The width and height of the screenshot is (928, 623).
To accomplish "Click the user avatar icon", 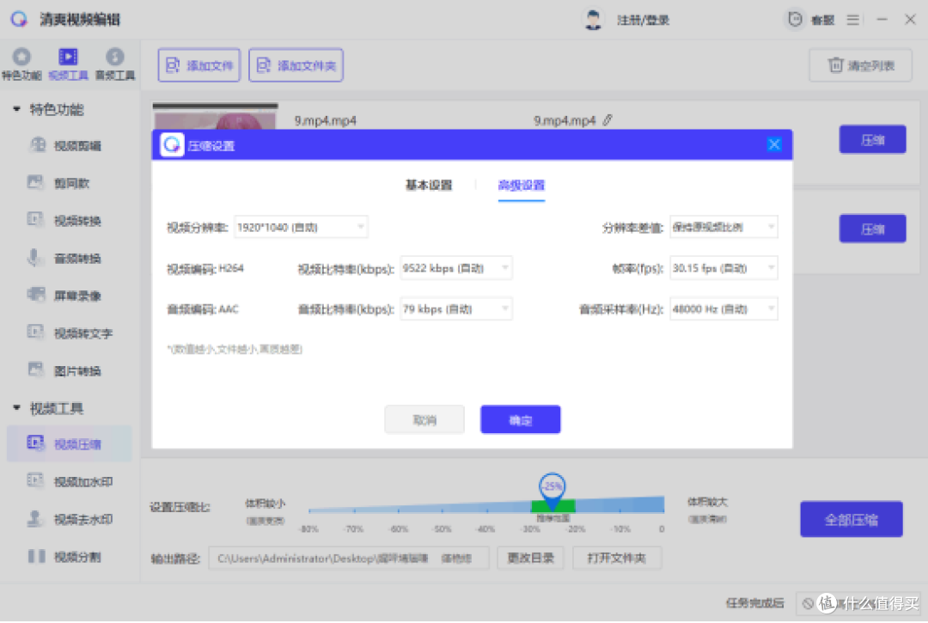I will click(592, 20).
